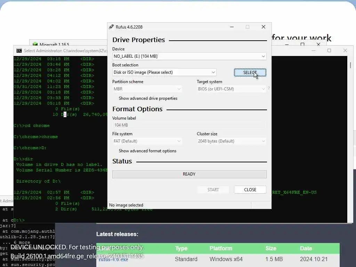
Task: Expand Show advanced drive properties
Action: pos(148,98)
